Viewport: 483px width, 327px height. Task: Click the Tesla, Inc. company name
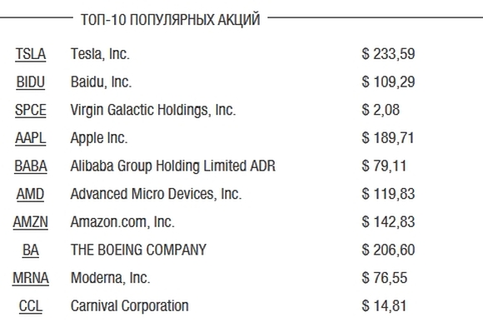[x=100, y=54]
